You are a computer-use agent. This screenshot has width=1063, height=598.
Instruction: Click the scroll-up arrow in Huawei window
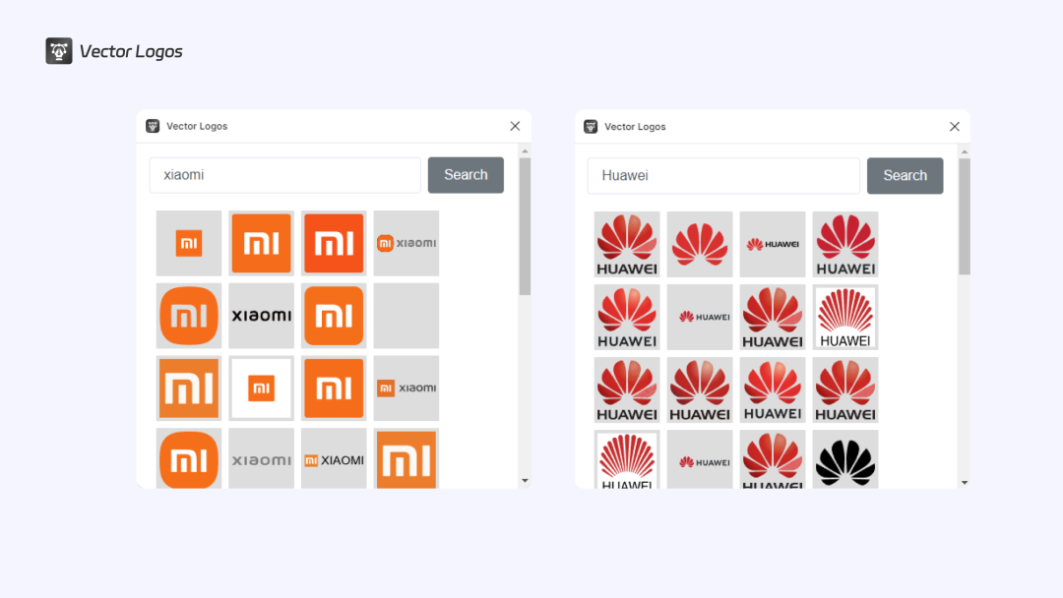pyautogui.click(x=964, y=152)
